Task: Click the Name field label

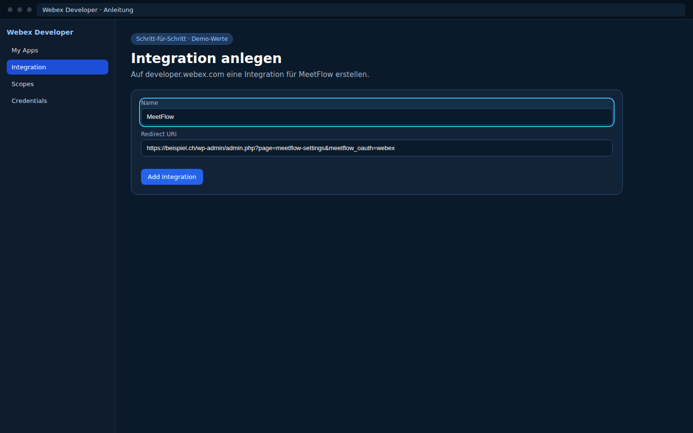Action: coord(149,103)
